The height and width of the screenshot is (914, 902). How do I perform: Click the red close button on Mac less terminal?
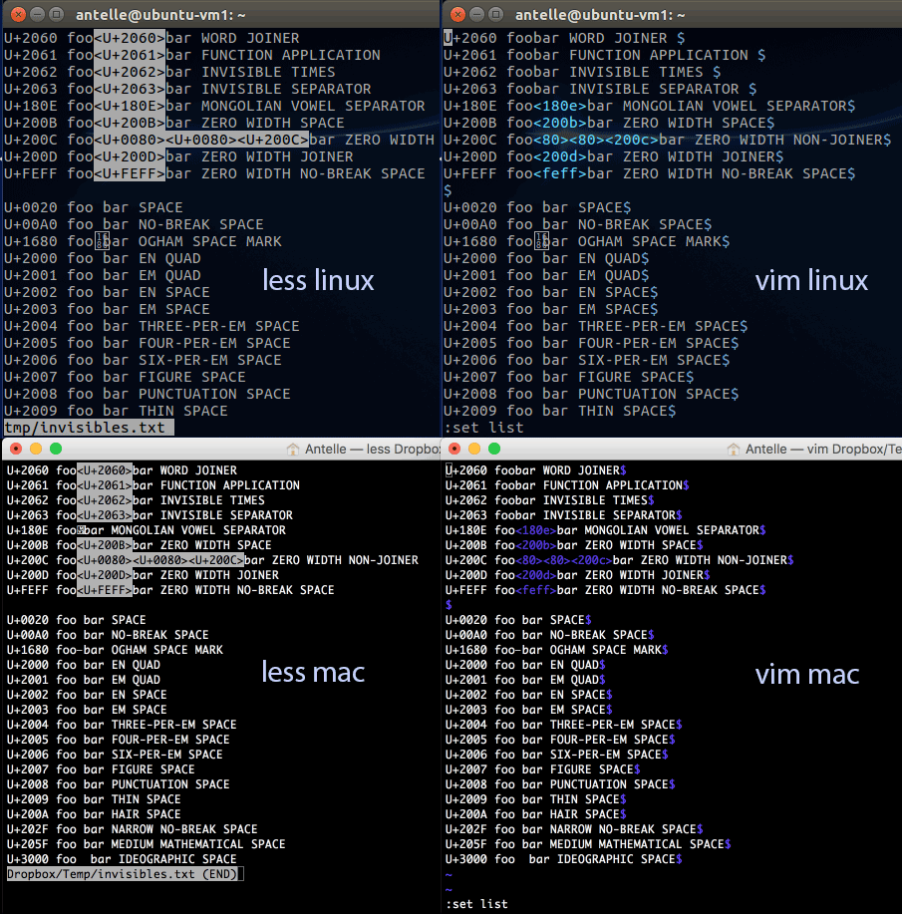(x=14, y=450)
